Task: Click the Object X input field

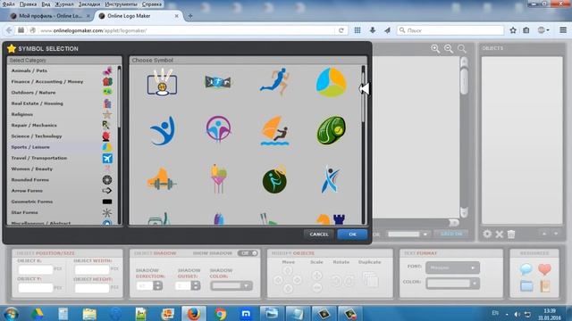Action: pyautogui.click(x=36, y=269)
